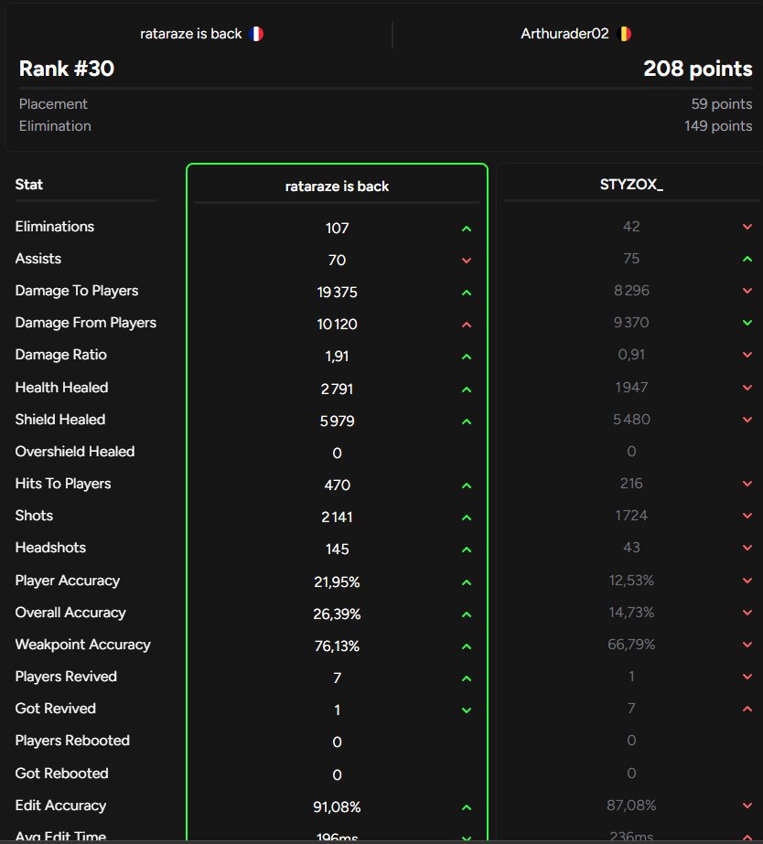The width and height of the screenshot is (763, 844).
Task: Click the Elimination row label
Action: [55, 126]
